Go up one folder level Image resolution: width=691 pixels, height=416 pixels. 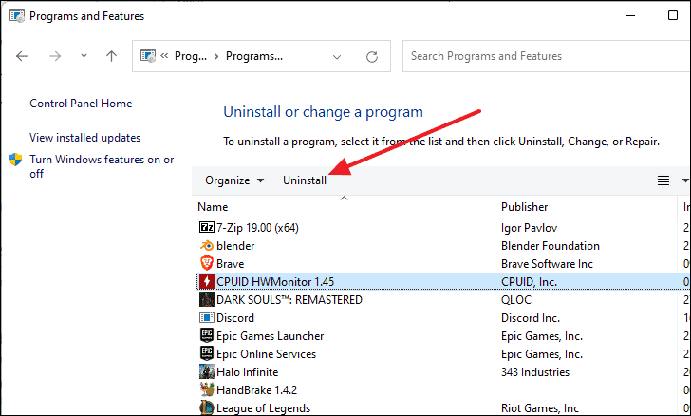coord(111,56)
